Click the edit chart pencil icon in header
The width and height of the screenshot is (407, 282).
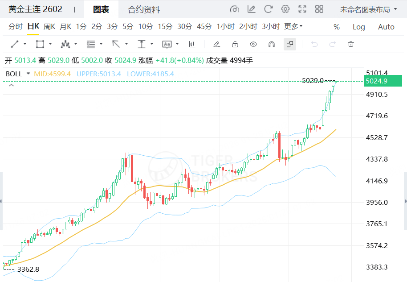[x=251, y=9]
